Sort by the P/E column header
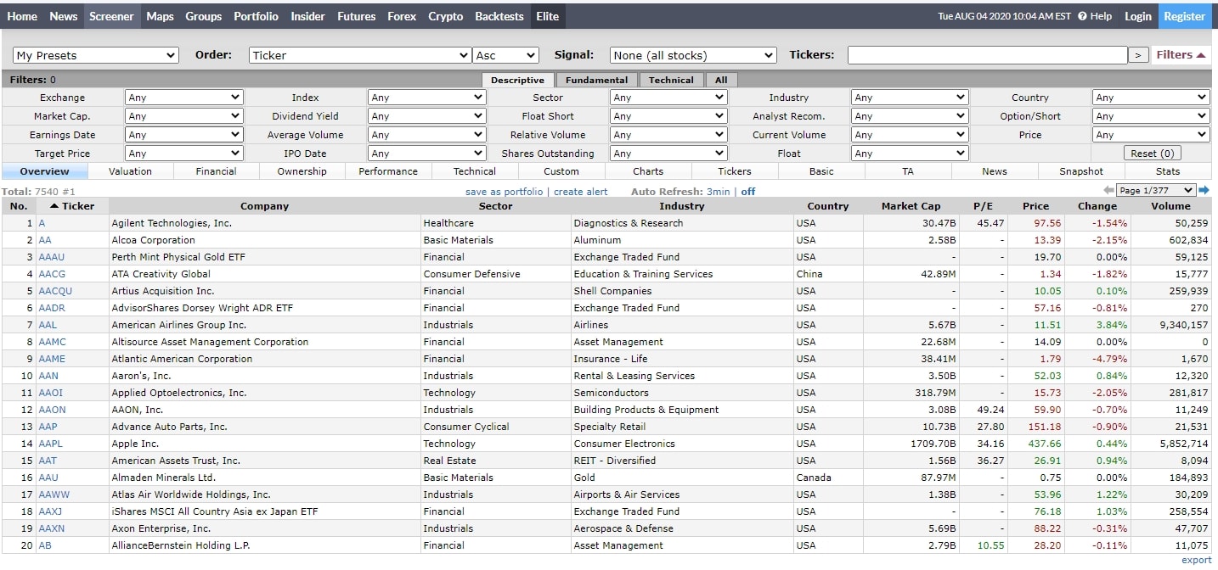 click(983, 206)
